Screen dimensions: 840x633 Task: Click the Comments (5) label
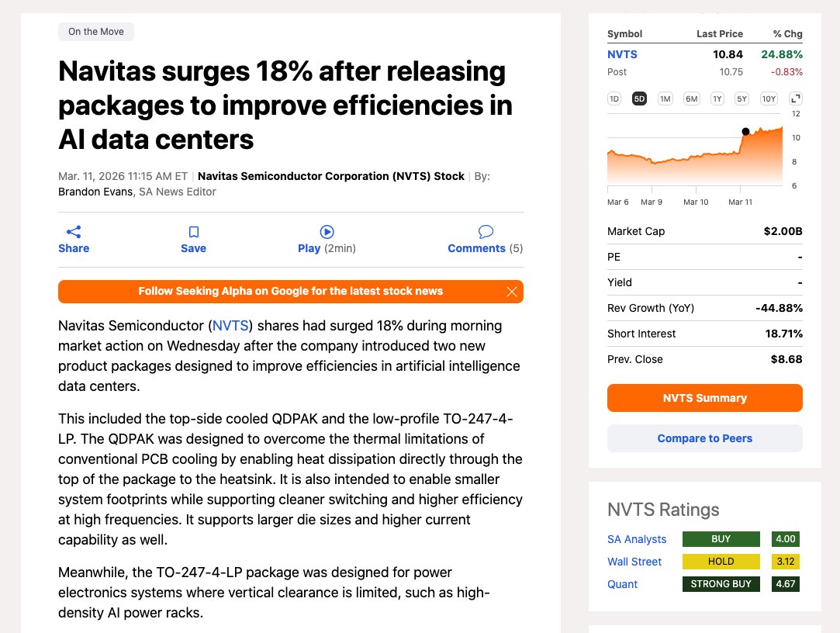486,249
